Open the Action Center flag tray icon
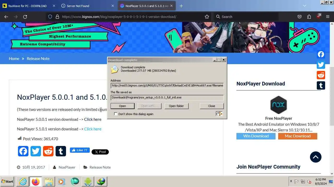 pos(297,182)
